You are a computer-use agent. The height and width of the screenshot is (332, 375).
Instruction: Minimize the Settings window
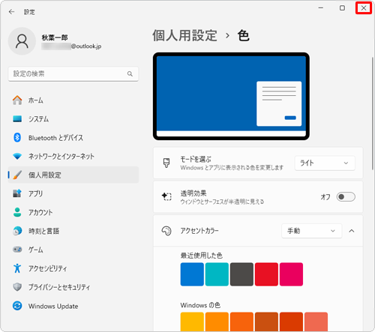click(x=321, y=8)
